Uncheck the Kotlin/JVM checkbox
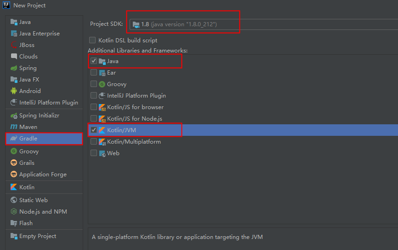 click(94, 130)
